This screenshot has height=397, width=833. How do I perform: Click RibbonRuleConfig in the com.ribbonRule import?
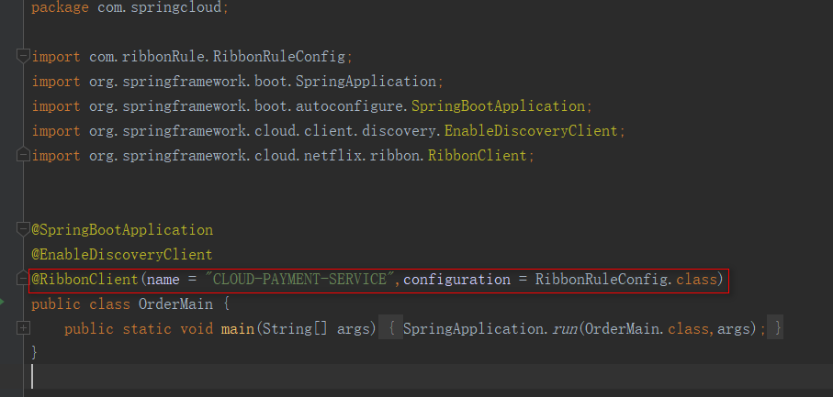pyautogui.click(x=279, y=57)
